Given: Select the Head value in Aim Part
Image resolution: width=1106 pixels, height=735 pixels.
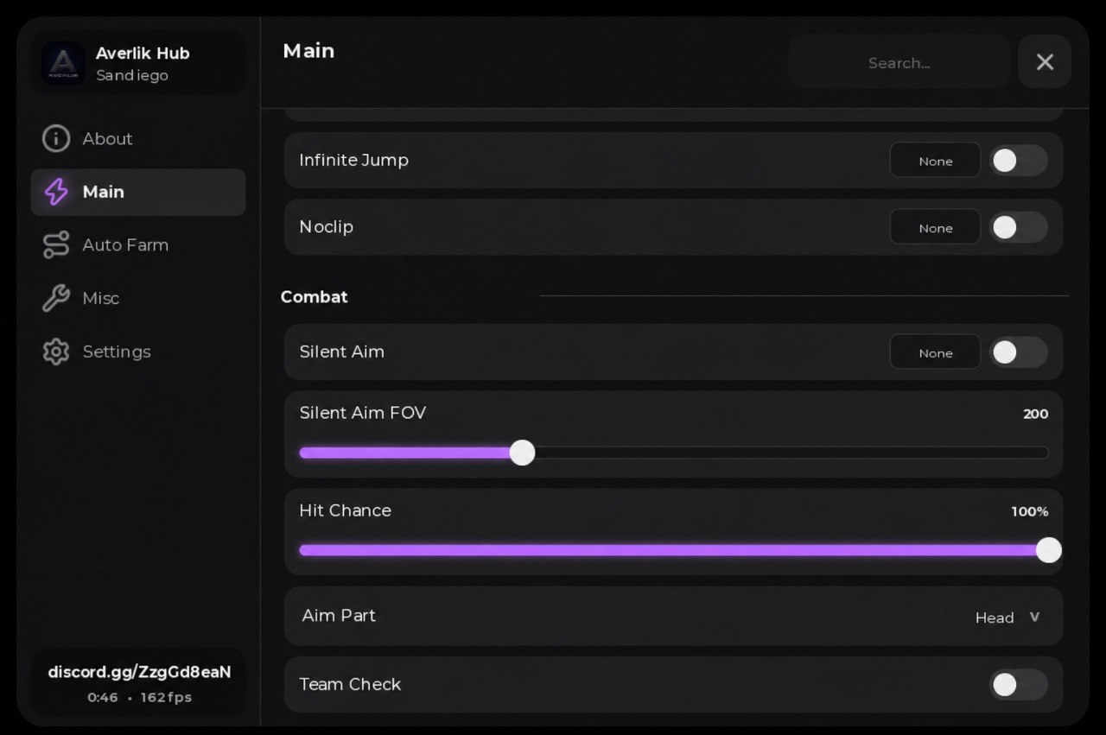Looking at the screenshot, I should [995, 618].
